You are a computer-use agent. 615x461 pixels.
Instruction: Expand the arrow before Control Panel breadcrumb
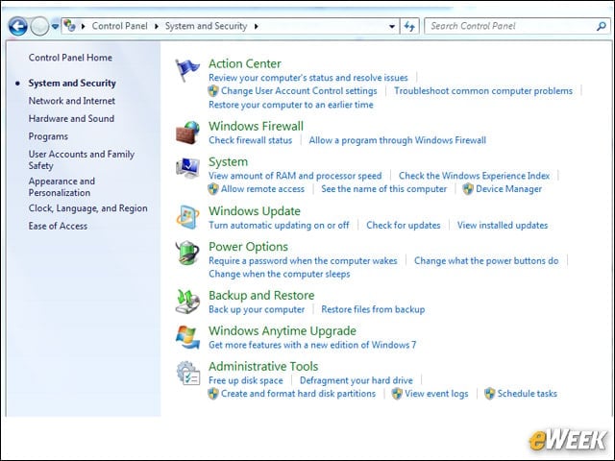tap(84, 26)
